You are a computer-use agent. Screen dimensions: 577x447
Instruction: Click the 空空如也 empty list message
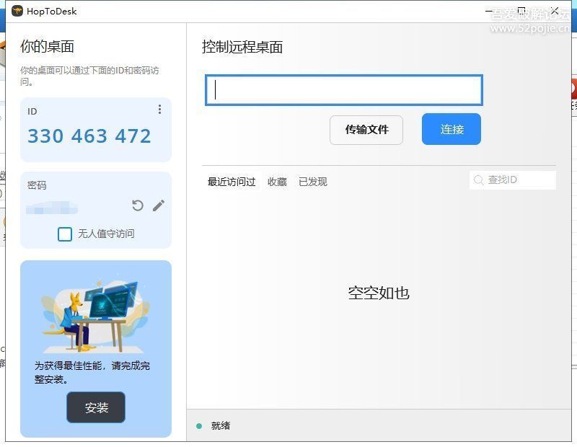[x=379, y=293]
